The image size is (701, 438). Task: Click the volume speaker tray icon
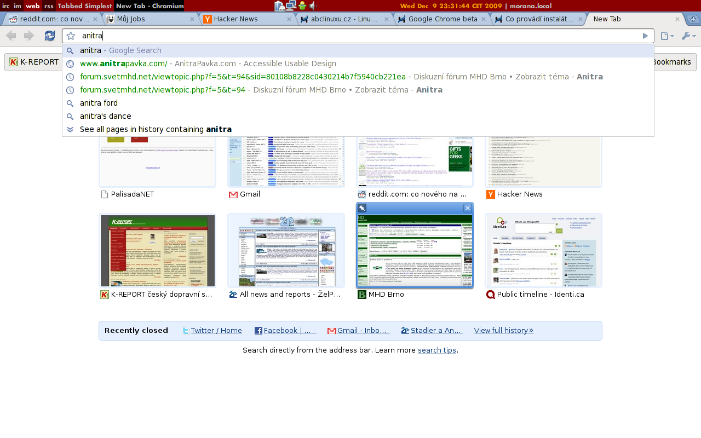point(312,6)
